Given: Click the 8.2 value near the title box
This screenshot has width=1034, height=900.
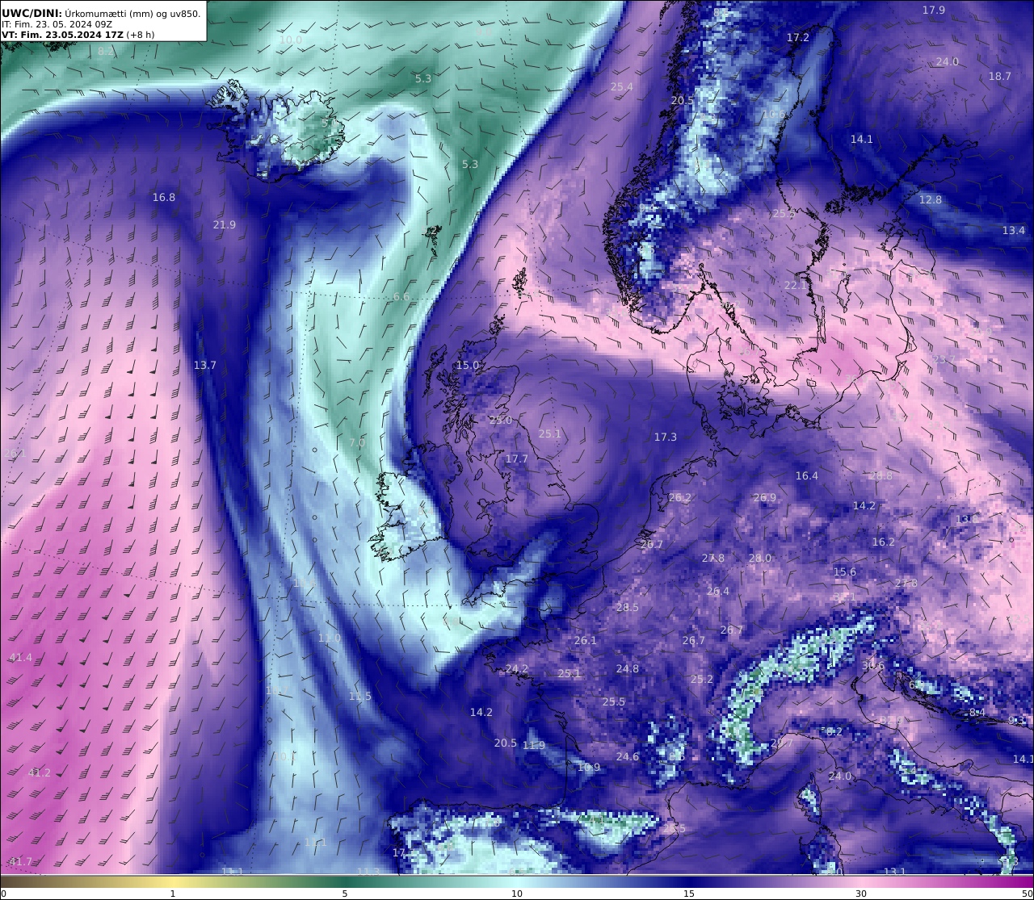Looking at the screenshot, I should click(106, 51).
